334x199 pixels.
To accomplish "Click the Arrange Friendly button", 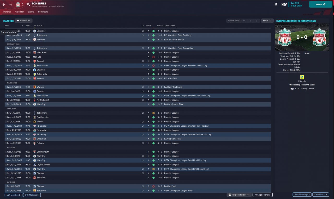I will tap(263, 195).
